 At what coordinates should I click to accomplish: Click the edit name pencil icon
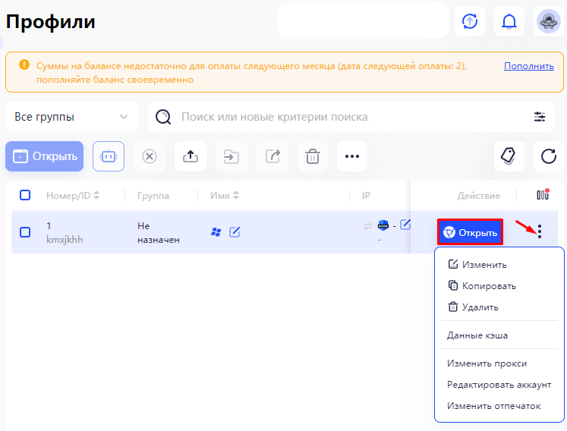pyautogui.click(x=235, y=231)
